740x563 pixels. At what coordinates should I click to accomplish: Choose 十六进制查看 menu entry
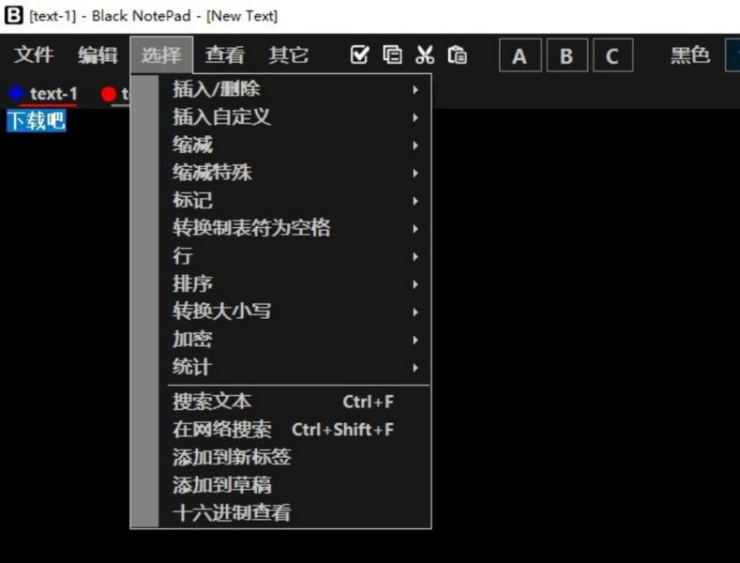pyautogui.click(x=294, y=513)
